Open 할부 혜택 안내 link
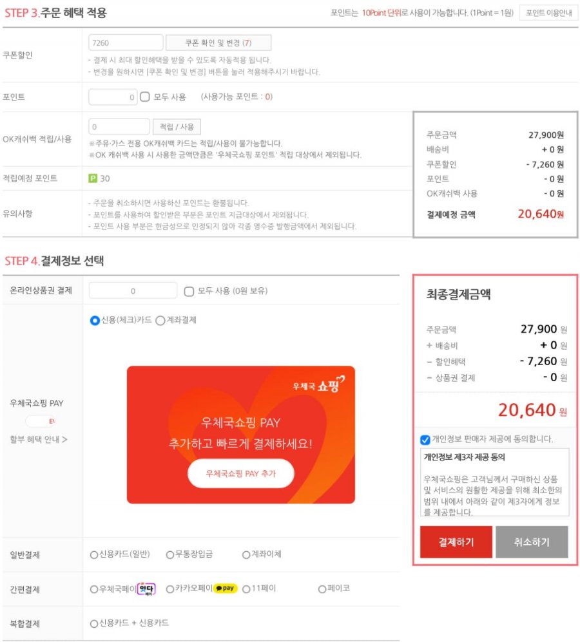 pyautogui.click(x=39, y=439)
